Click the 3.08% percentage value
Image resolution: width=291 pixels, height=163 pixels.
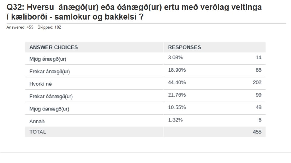point(176,57)
